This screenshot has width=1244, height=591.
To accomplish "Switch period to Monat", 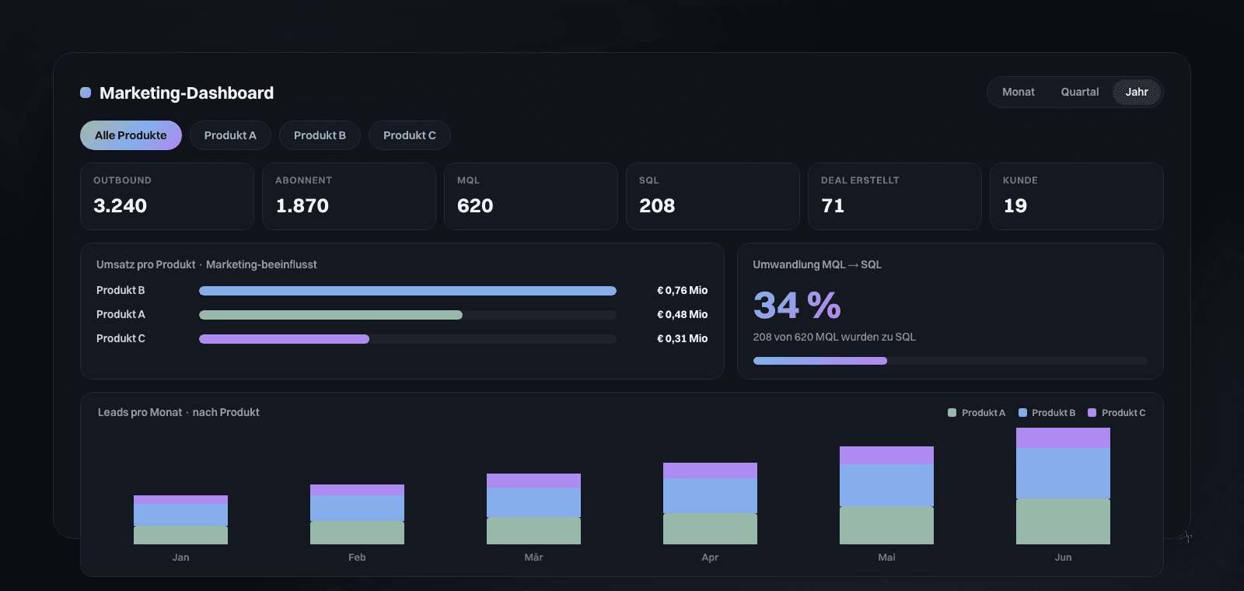I will 1018,92.
